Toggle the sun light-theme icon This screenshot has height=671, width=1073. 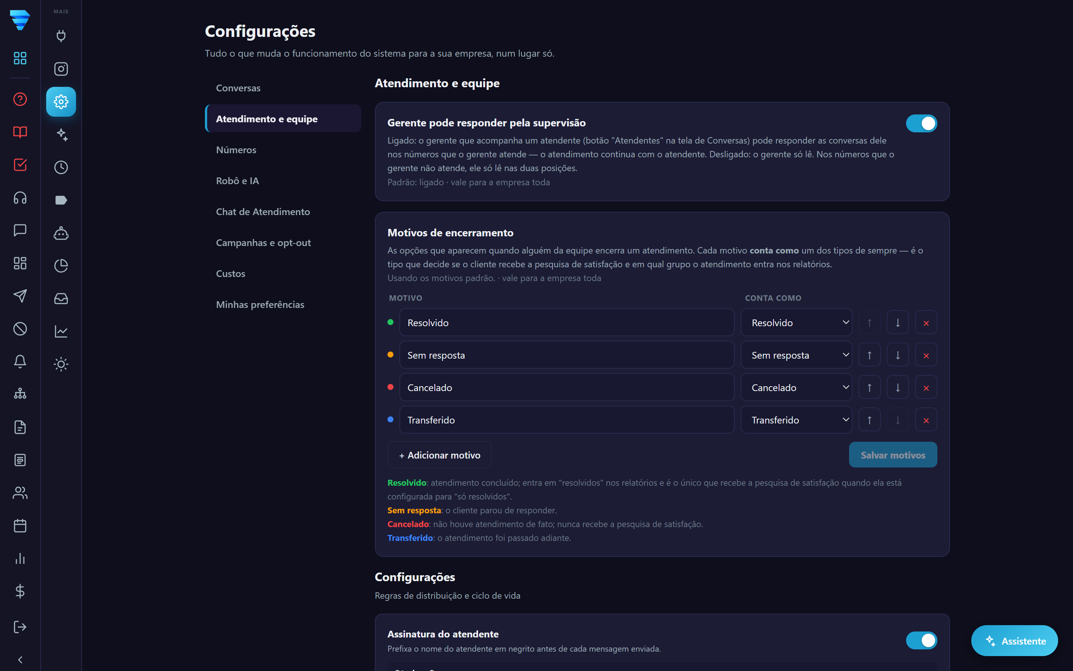tap(61, 364)
